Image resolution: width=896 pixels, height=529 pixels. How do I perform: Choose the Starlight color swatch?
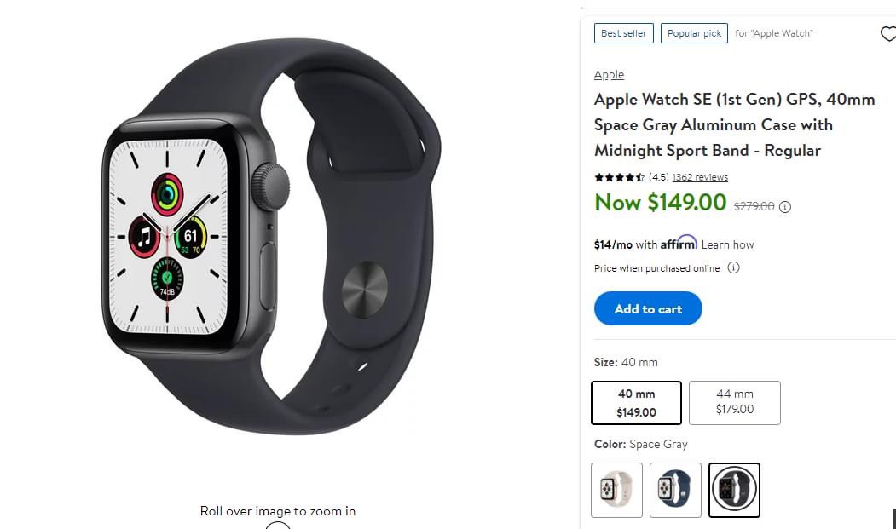click(616, 490)
